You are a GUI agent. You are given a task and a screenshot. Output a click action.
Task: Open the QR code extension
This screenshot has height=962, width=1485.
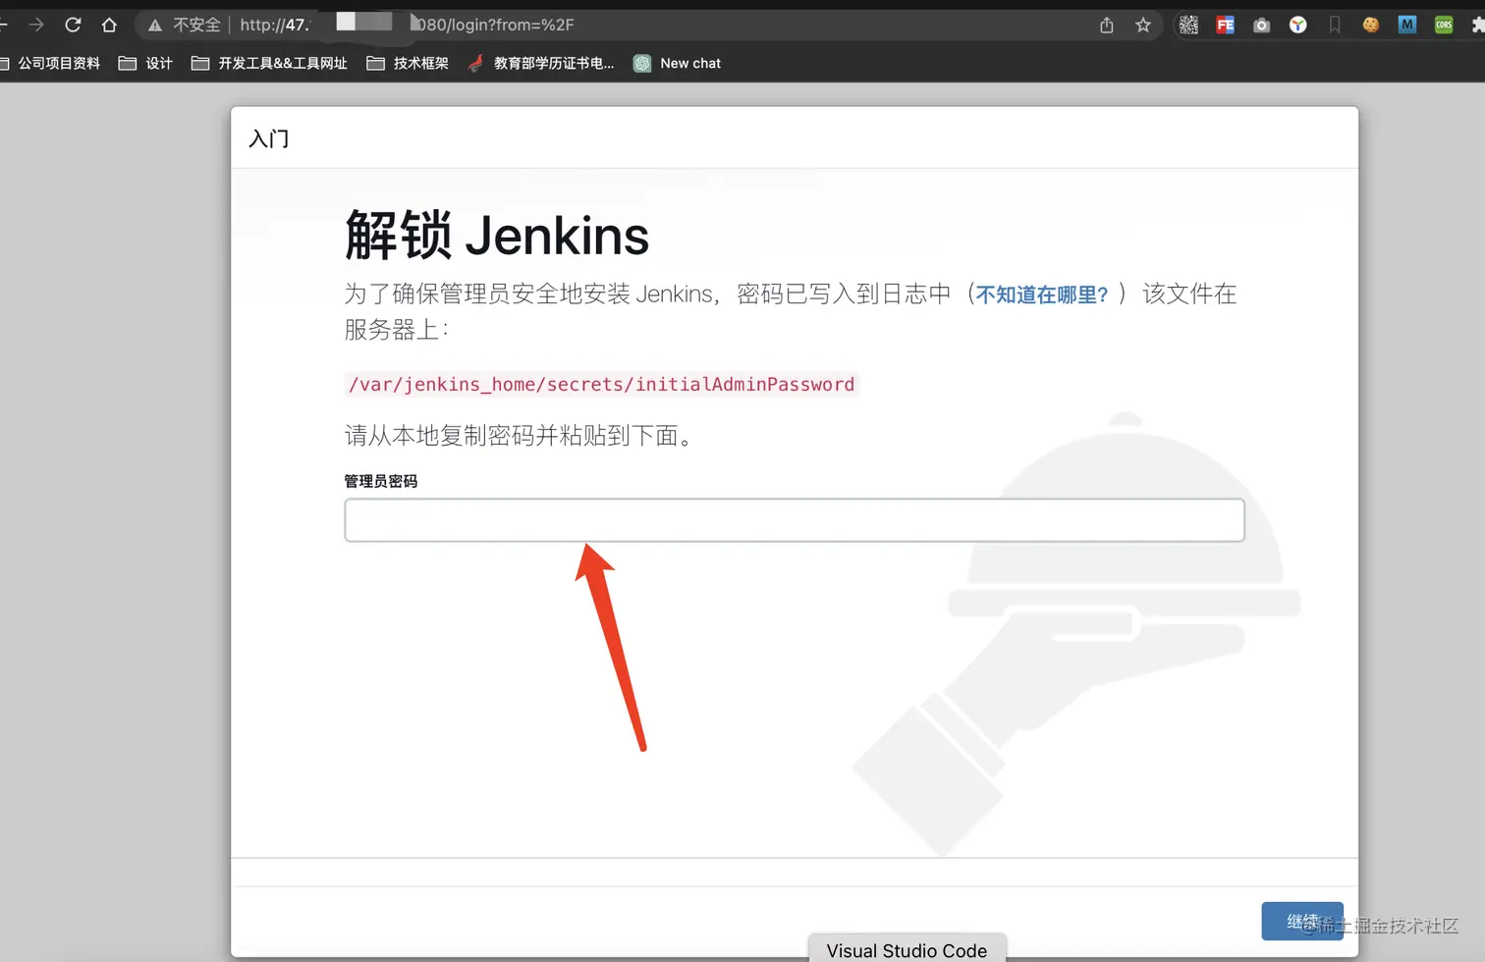click(1188, 25)
